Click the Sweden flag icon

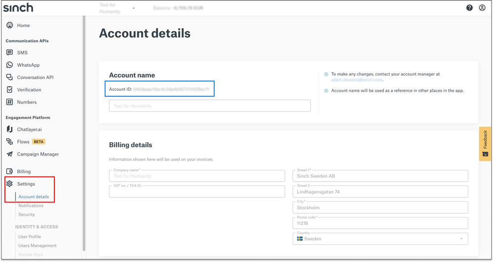pyautogui.click(x=300, y=239)
